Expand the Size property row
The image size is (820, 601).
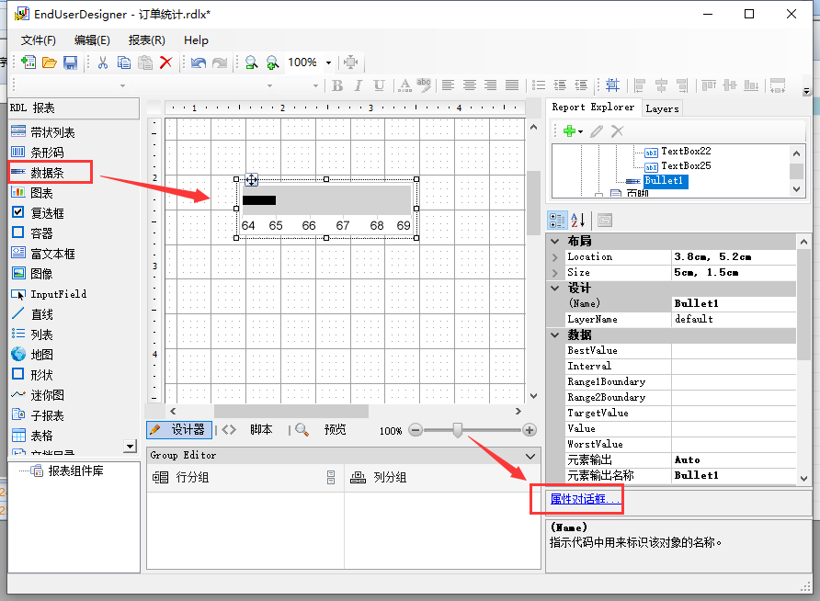[555, 273]
